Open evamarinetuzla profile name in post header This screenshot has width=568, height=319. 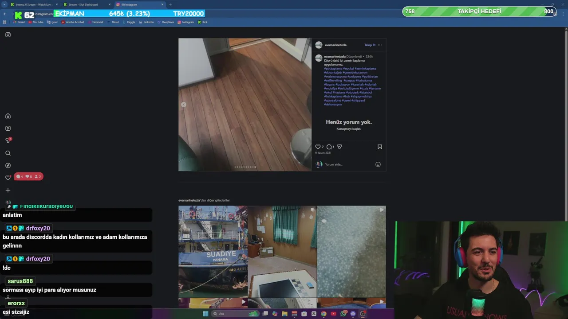tap(335, 45)
